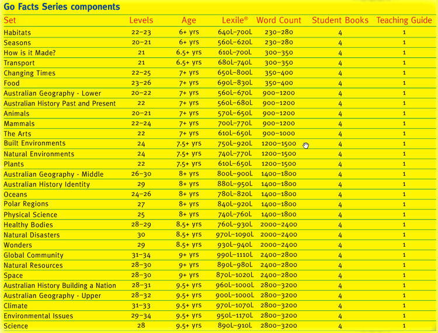Select the 'How is it Made?' set name
This screenshot has width=438, height=333.
click(30, 52)
